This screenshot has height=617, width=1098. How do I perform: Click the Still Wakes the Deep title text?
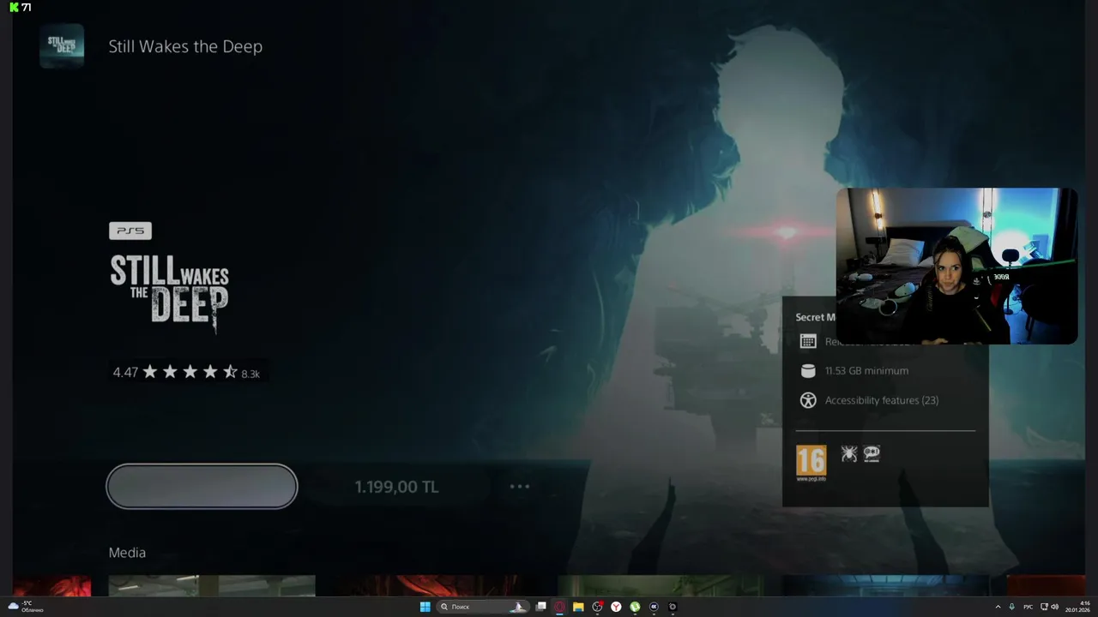click(185, 46)
